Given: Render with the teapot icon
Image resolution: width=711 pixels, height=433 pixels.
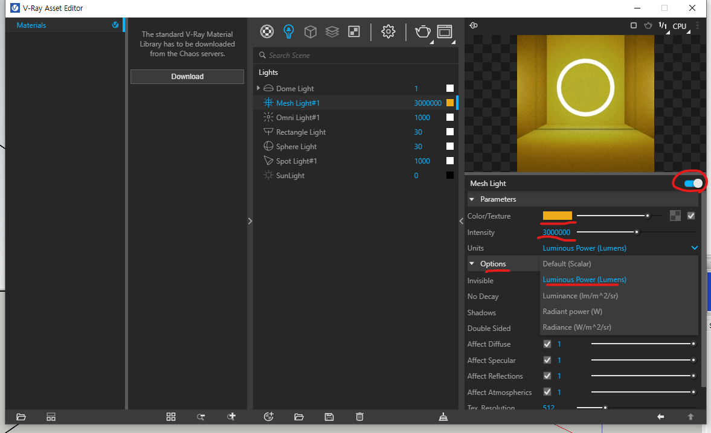Looking at the screenshot, I should pyautogui.click(x=423, y=31).
